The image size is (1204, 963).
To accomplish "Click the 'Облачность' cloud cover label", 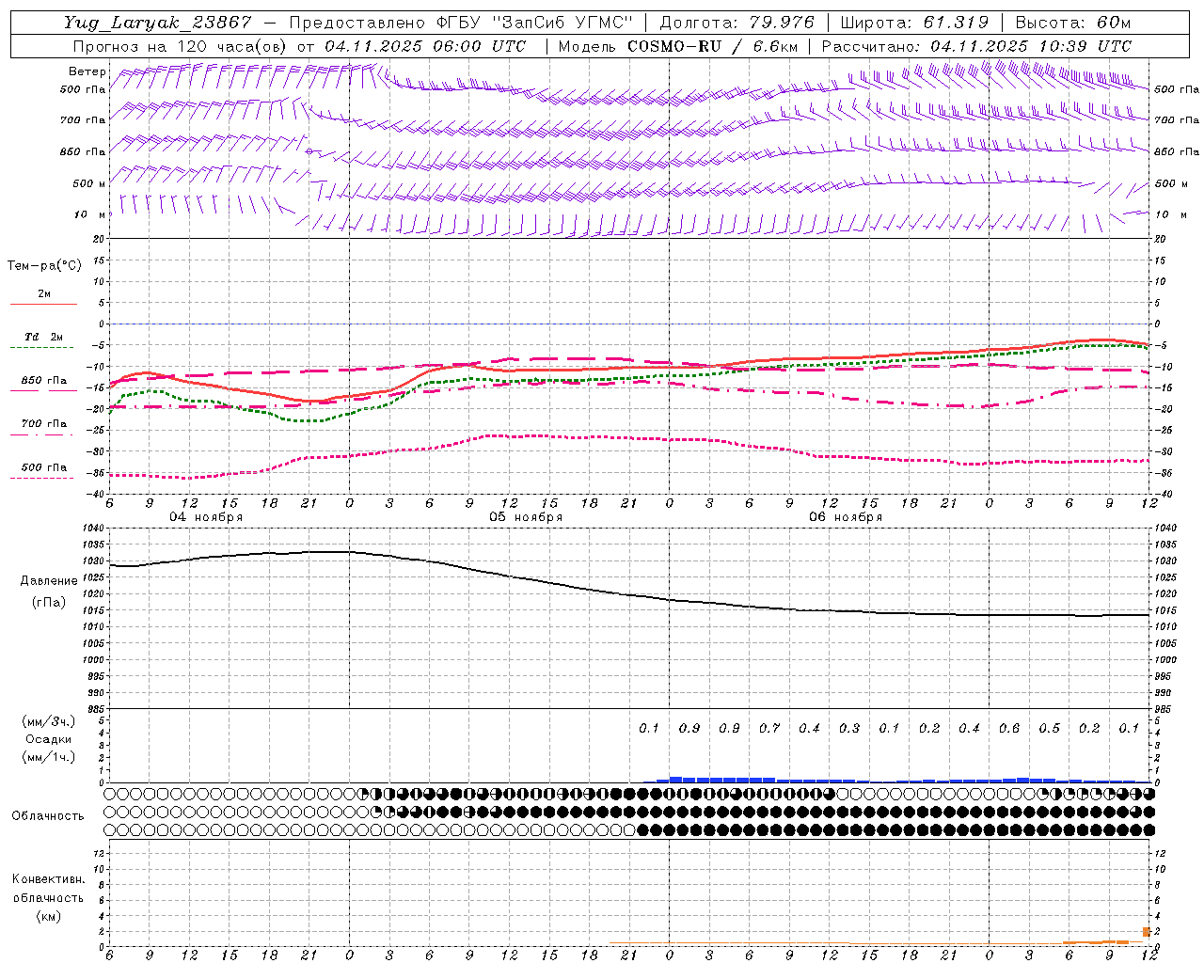I will 48,816.
